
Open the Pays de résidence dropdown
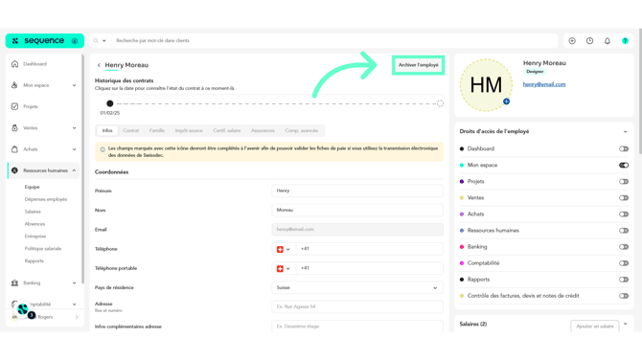click(357, 287)
